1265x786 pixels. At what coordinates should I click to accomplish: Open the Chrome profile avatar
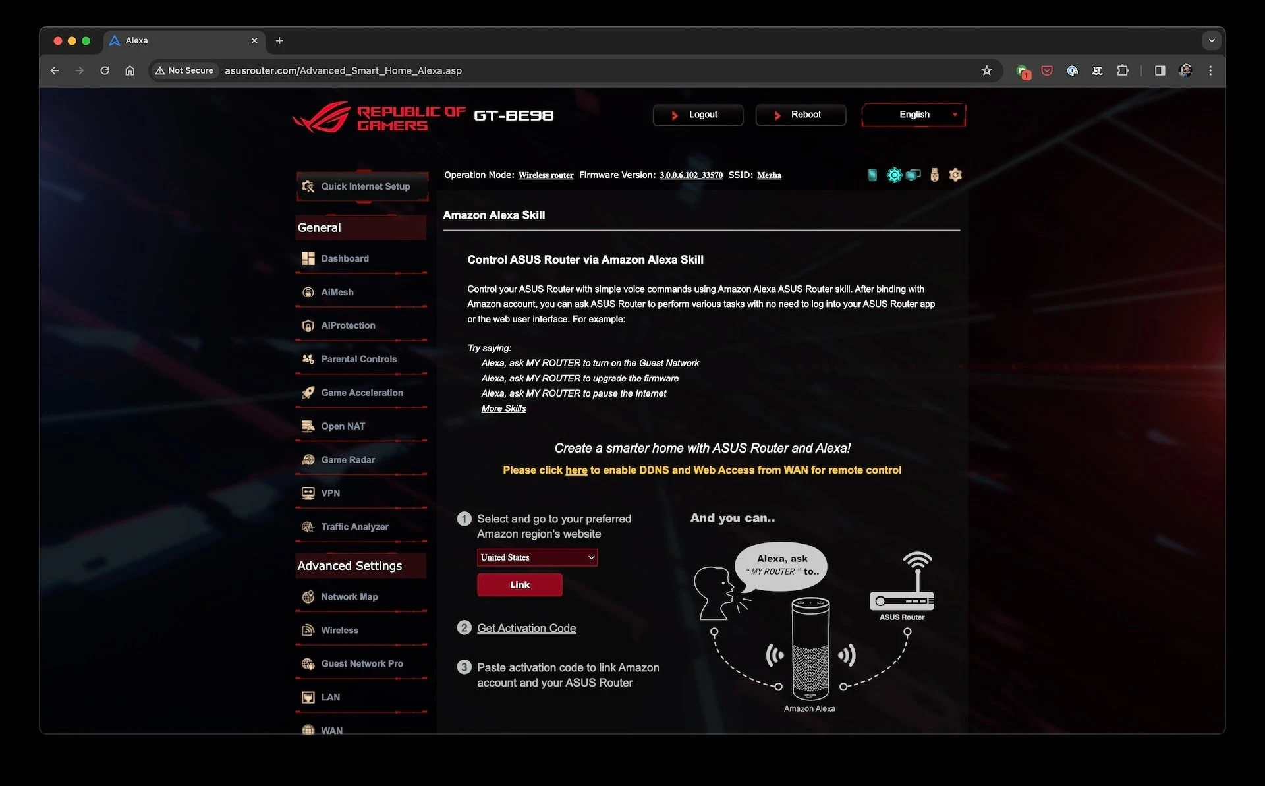click(x=1185, y=70)
